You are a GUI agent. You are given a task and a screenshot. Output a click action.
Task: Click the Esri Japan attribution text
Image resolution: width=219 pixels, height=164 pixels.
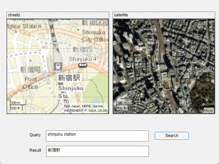[x=85, y=108]
